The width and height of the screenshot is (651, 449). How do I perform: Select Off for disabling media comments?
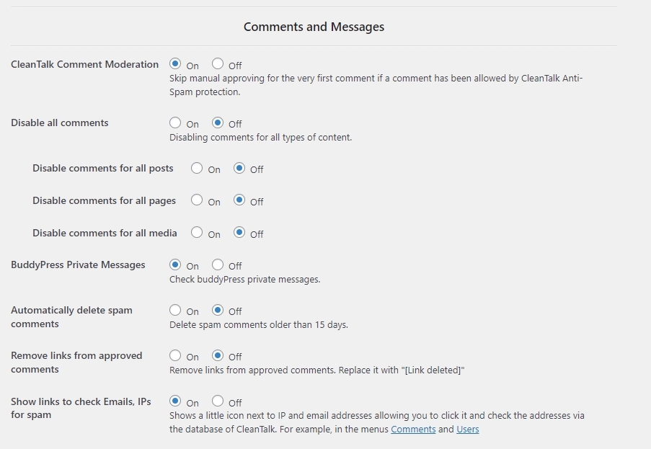point(241,233)
